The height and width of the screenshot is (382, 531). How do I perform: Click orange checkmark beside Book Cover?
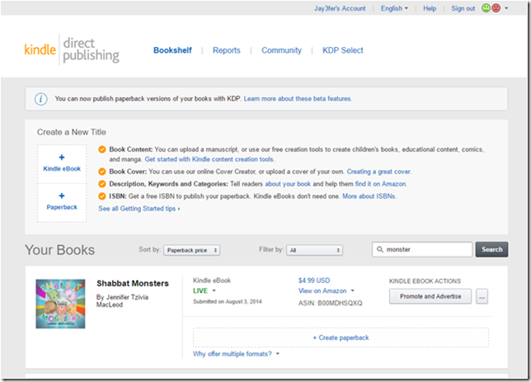[x=102, y=172]
